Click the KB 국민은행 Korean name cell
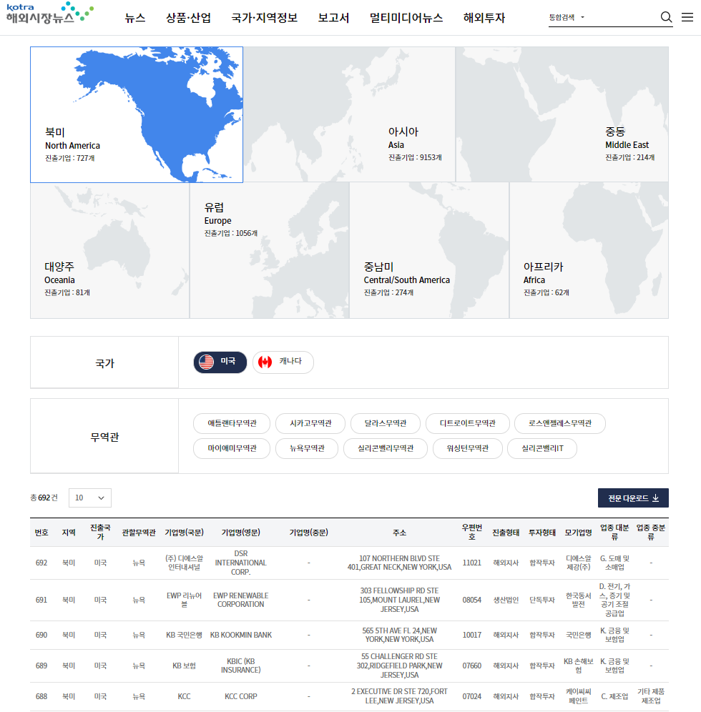 (184, 635)
